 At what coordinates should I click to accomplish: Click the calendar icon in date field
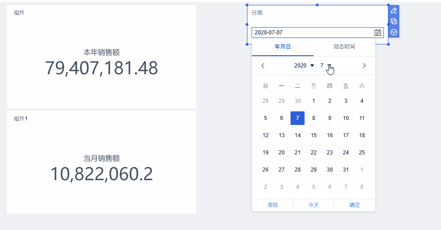378,33
